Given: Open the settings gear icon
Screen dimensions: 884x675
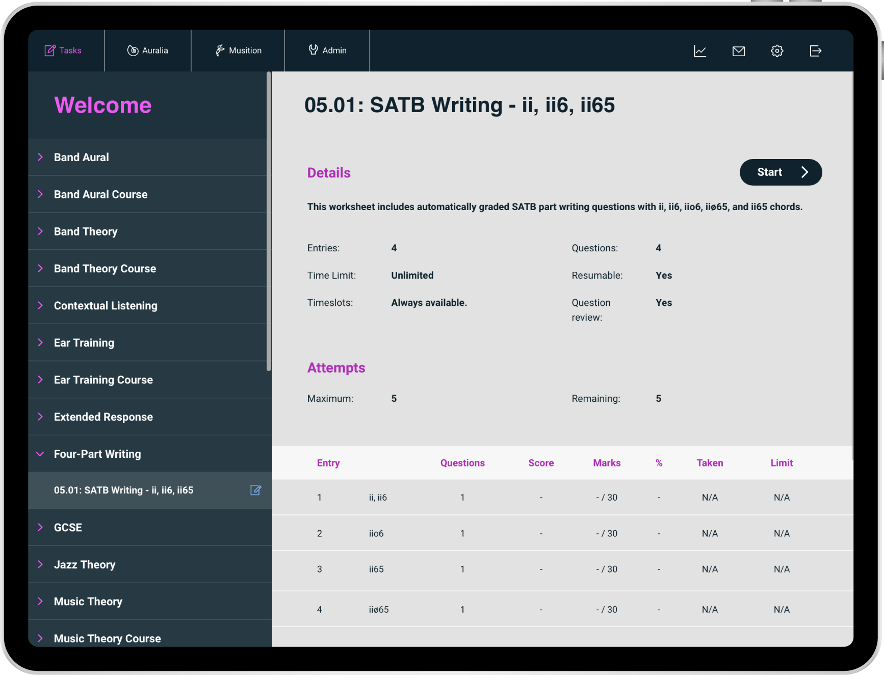Looking at the screenshot, I should (x=777, y=51).
